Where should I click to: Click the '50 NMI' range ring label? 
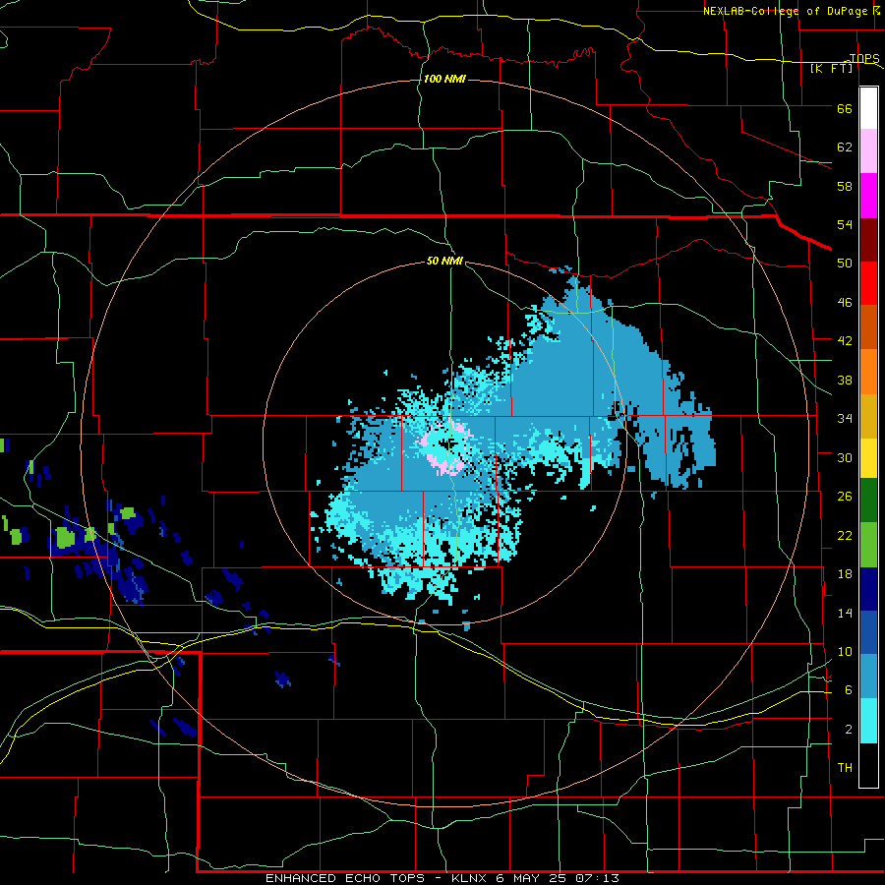(x=444, y=261)
